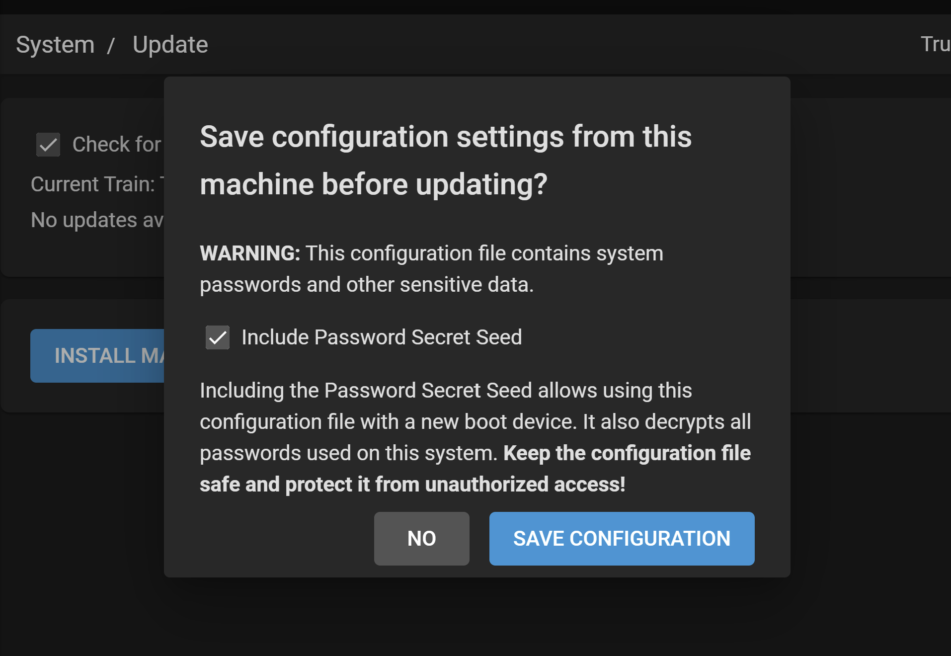Click the "Tru" text at top right
This screenshot has height=656, width=951.
935,44
